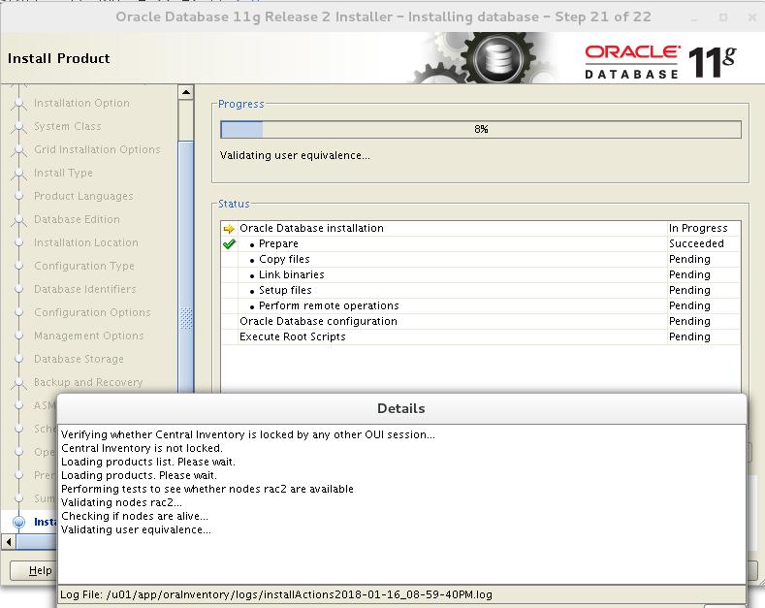Select Backup and Recovery step
This screenshot has height=608, width=765.
coord(88,382)
